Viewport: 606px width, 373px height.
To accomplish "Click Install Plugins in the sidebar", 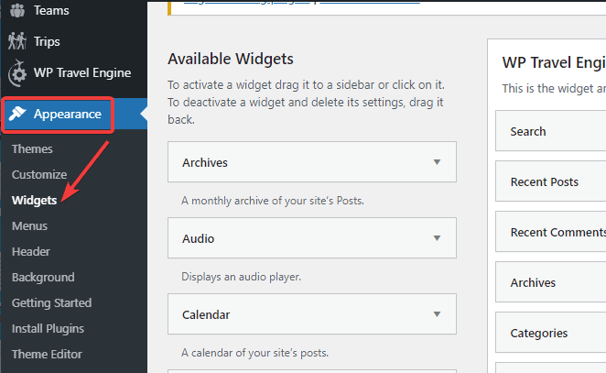I will pos(48,328).
